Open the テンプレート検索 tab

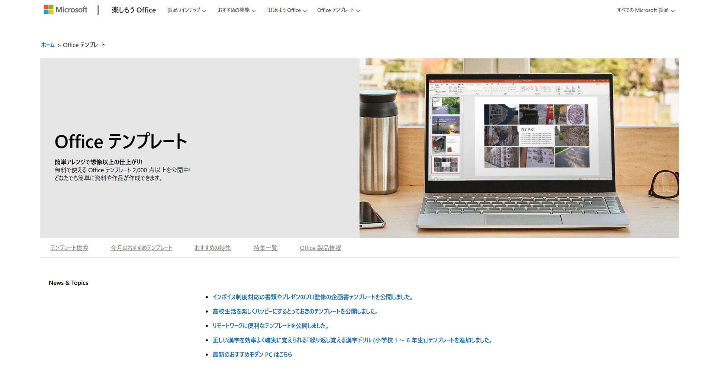(x=69, y=247)
